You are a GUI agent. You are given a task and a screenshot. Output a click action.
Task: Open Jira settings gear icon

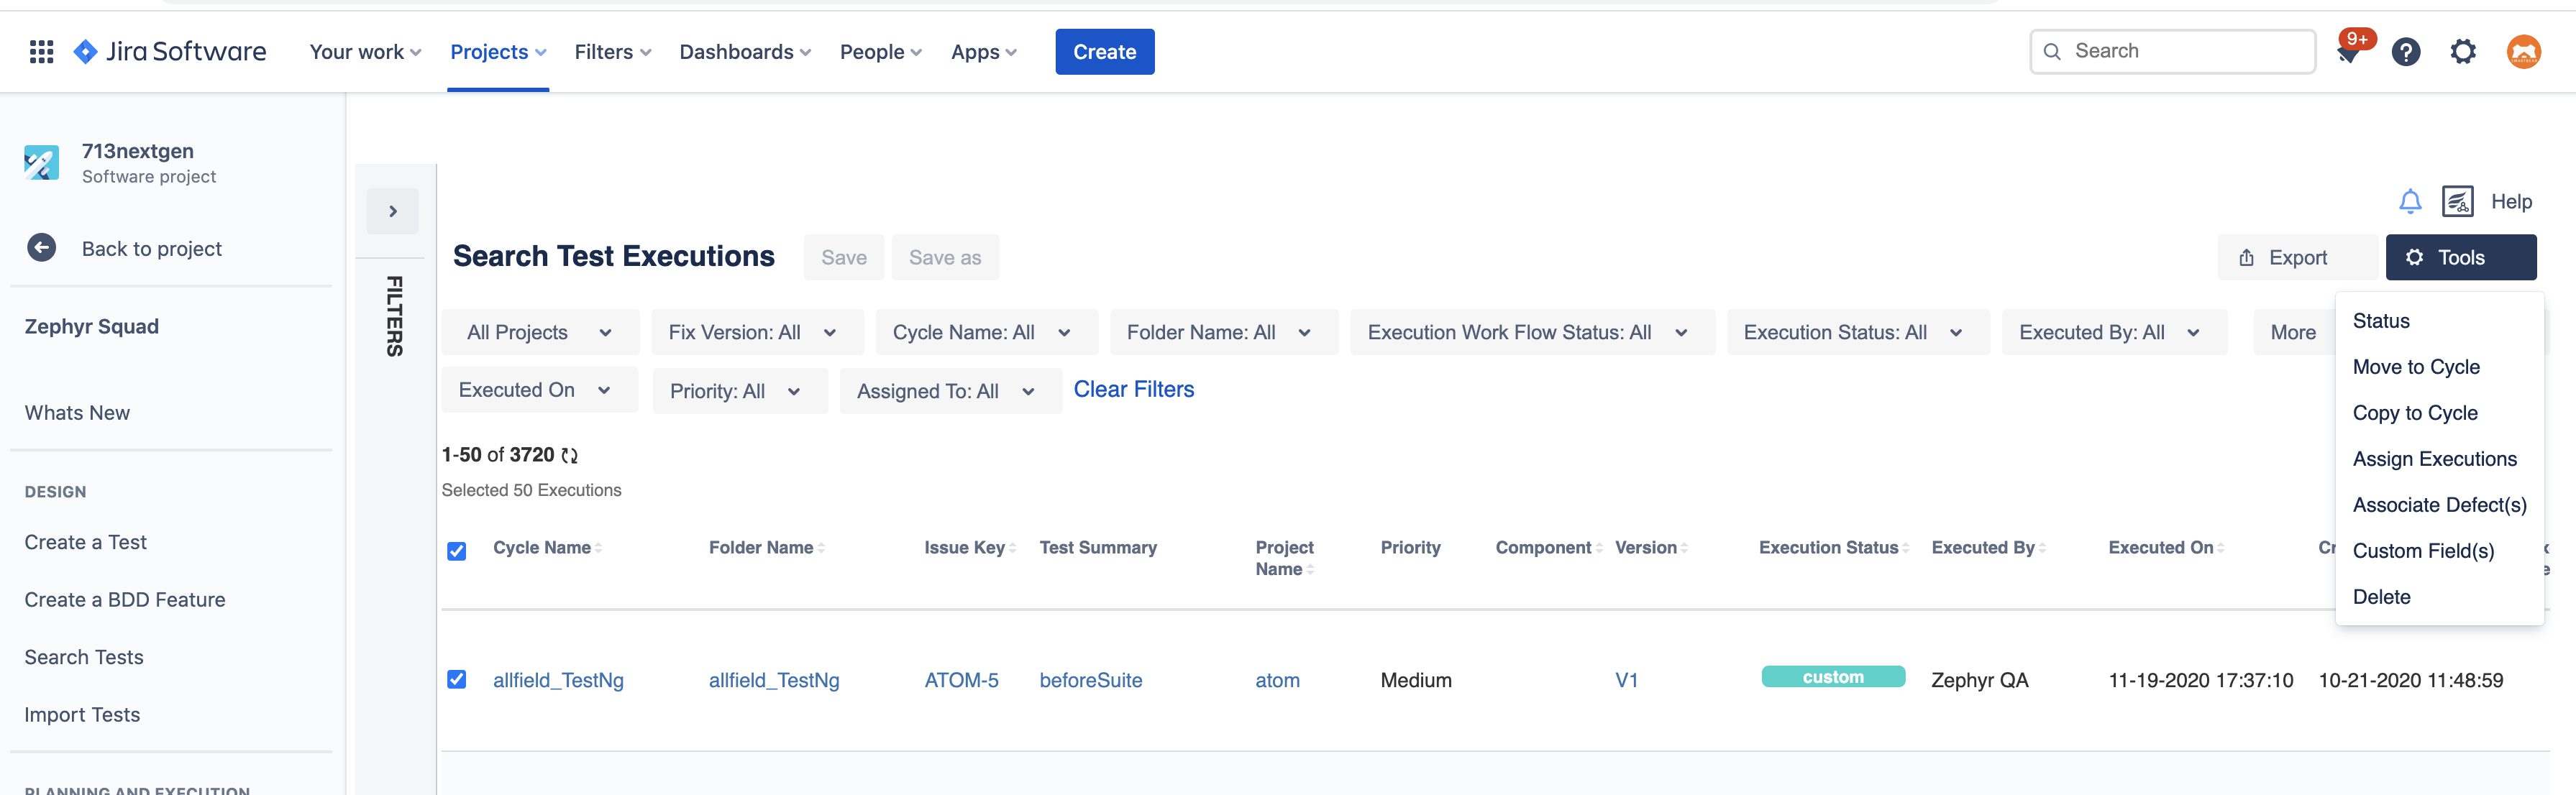click(x=2462, y=52)
